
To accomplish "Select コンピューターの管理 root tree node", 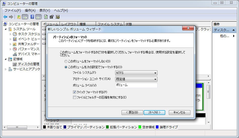I will (x=23, y=24).
